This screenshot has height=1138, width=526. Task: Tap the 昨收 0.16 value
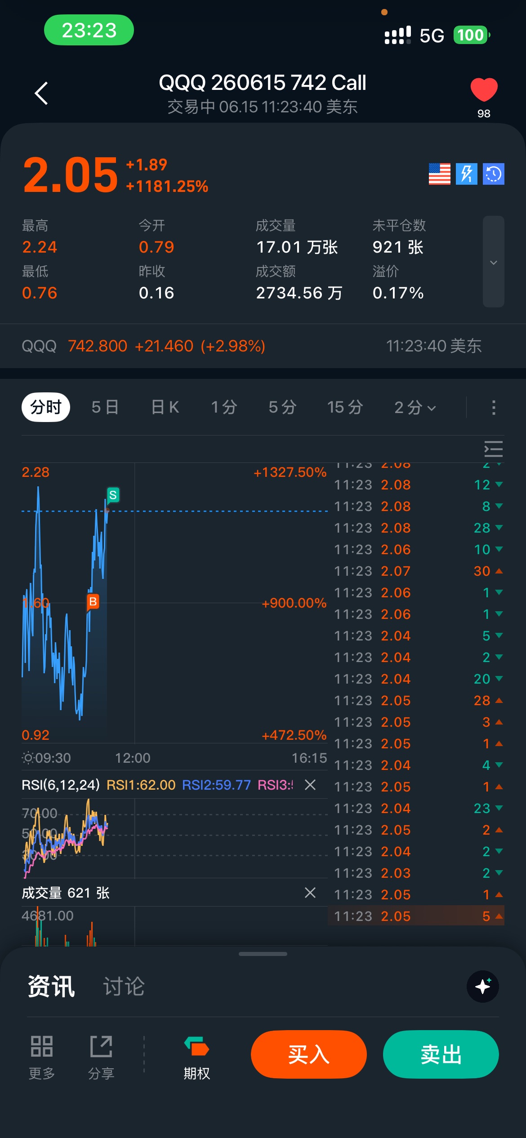(x=156, y=293)
